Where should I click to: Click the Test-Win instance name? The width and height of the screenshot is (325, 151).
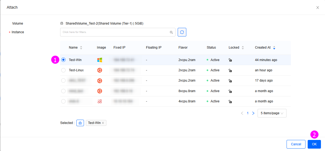[x=75, y=60]
